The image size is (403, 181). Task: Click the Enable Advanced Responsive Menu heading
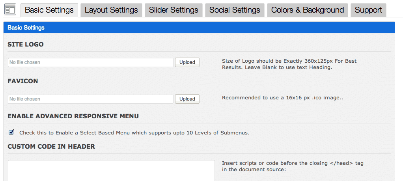pyautogui.click(x=73, y=116)
